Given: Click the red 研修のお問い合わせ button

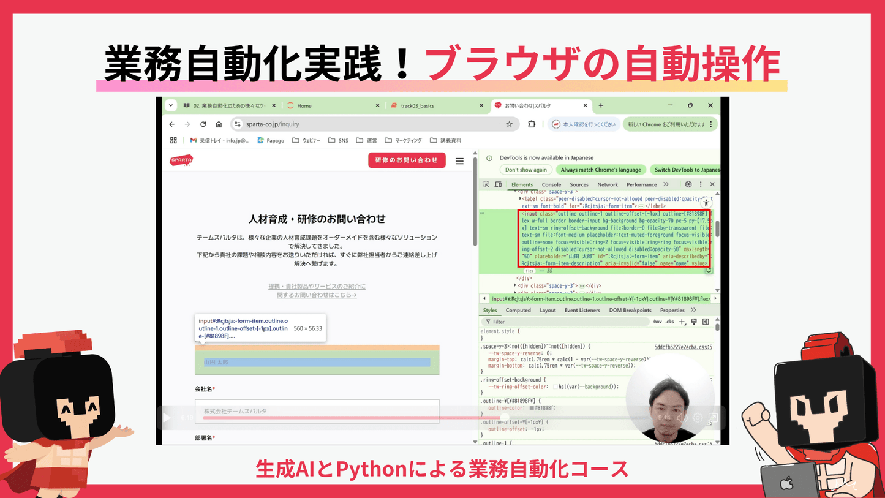Looking at the screenshot, I should pos(407,160).
